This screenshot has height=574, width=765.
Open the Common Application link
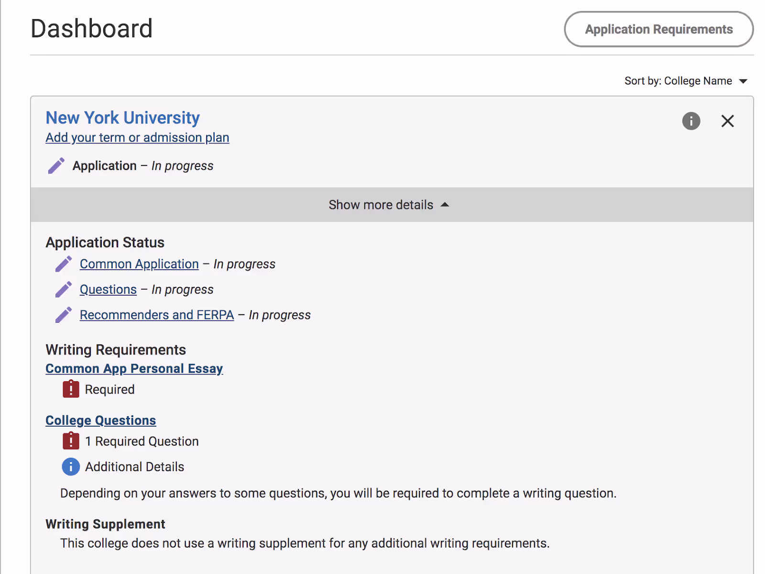point(139,264)
